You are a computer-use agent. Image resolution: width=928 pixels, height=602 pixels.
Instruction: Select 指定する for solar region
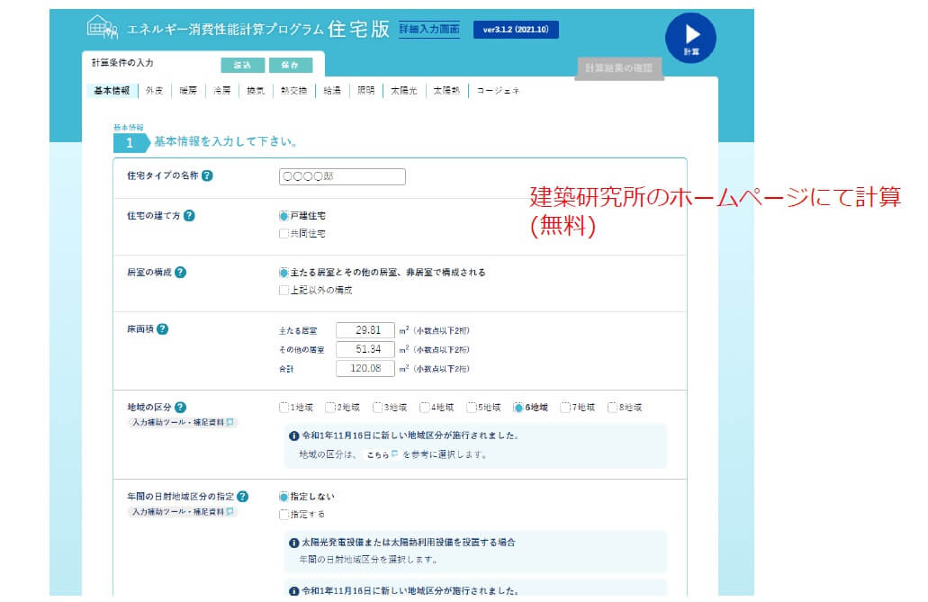pos(284,515)
